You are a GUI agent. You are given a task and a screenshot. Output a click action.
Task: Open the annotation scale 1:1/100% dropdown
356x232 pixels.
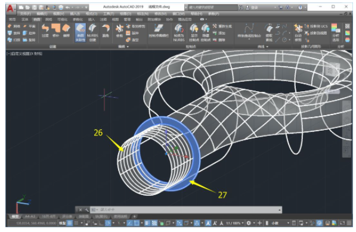(235, 224)
